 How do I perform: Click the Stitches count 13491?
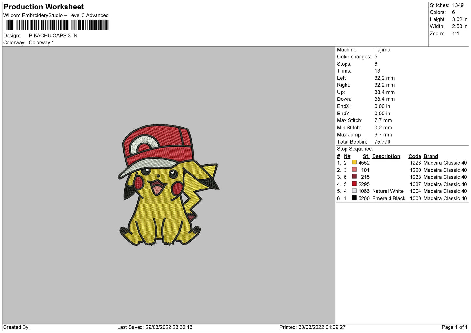click(459, 5)
